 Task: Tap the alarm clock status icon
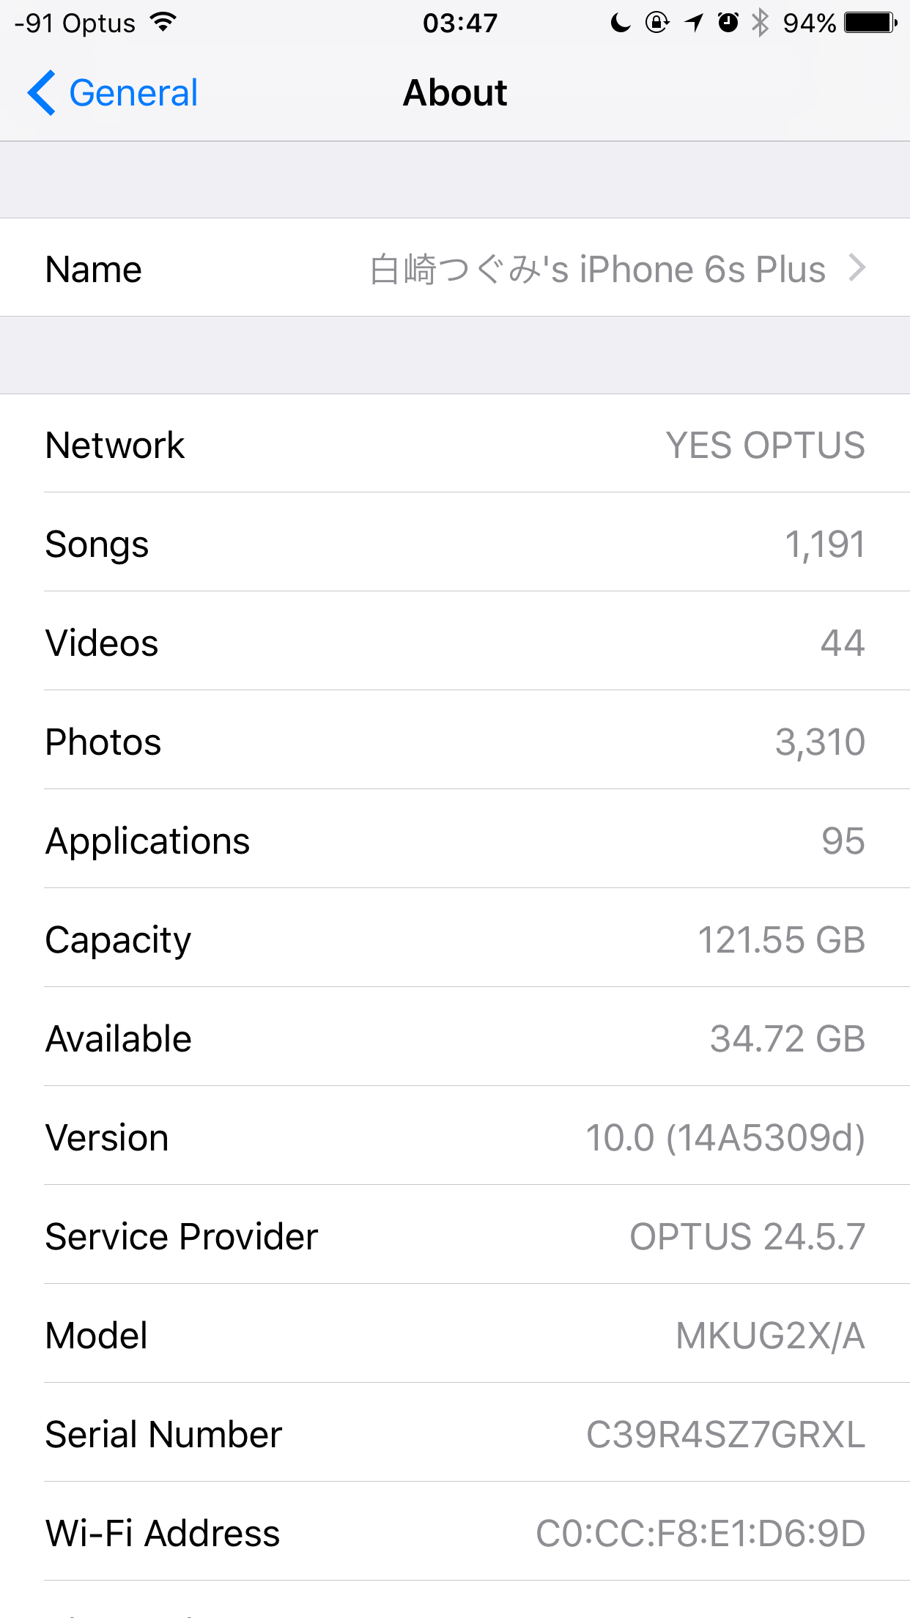tap(728, 23)
